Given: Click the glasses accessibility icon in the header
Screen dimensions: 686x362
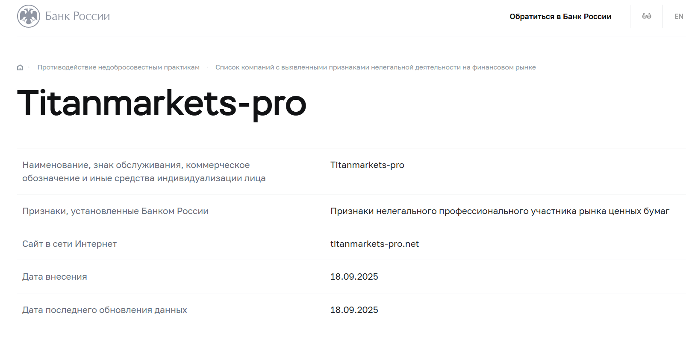Looking at the screenshot, I should (646, 16).
